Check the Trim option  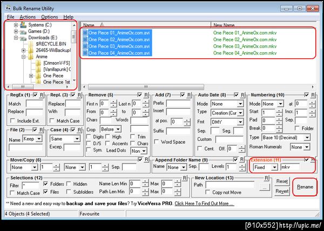coord(133,137)
